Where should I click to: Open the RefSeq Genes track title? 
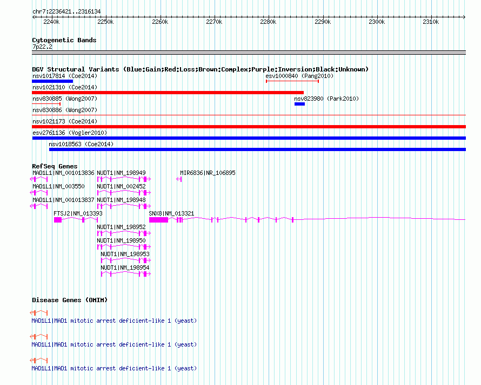(x=55, y=166)
